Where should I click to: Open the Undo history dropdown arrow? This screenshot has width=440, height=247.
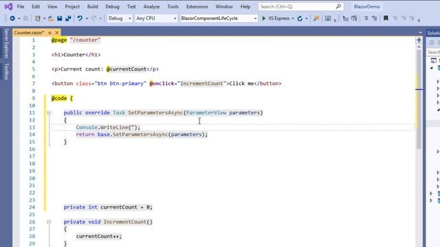87,19
